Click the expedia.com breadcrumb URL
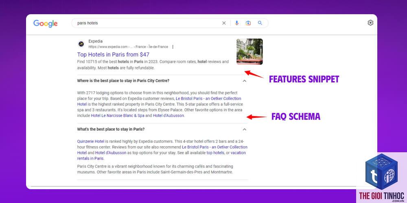The width and height of the screenshot is (407, 203). tap(128, 47)
